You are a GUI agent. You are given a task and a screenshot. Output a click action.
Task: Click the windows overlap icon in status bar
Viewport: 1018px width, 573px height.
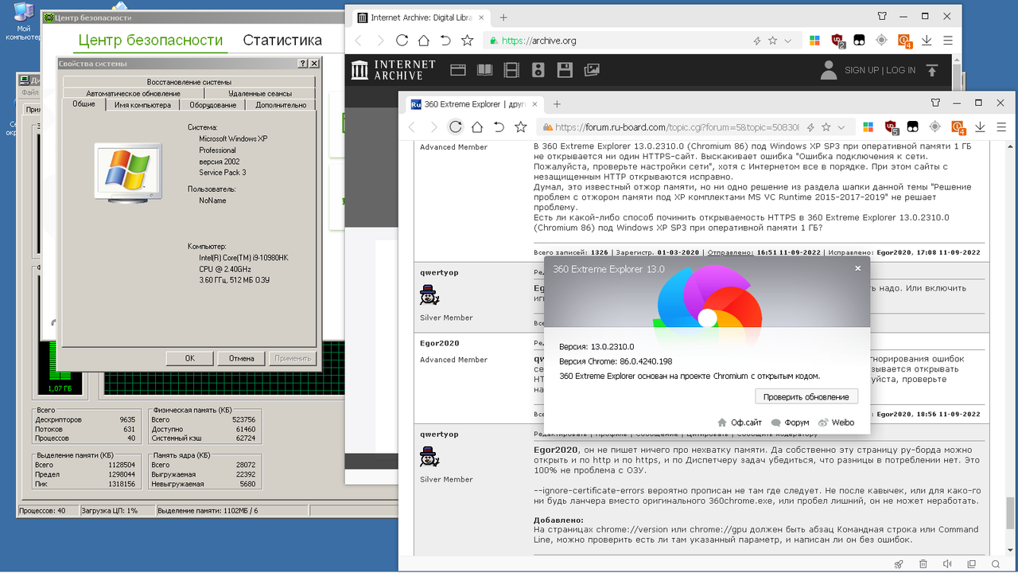pos(970,564)
